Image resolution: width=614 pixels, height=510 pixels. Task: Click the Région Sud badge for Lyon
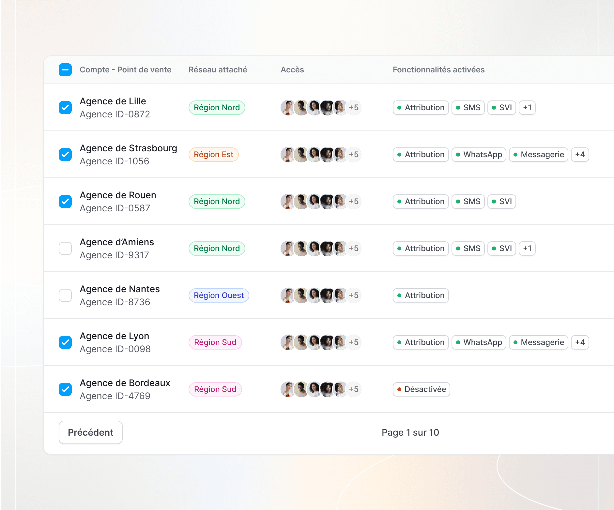[x=215, y=342]
